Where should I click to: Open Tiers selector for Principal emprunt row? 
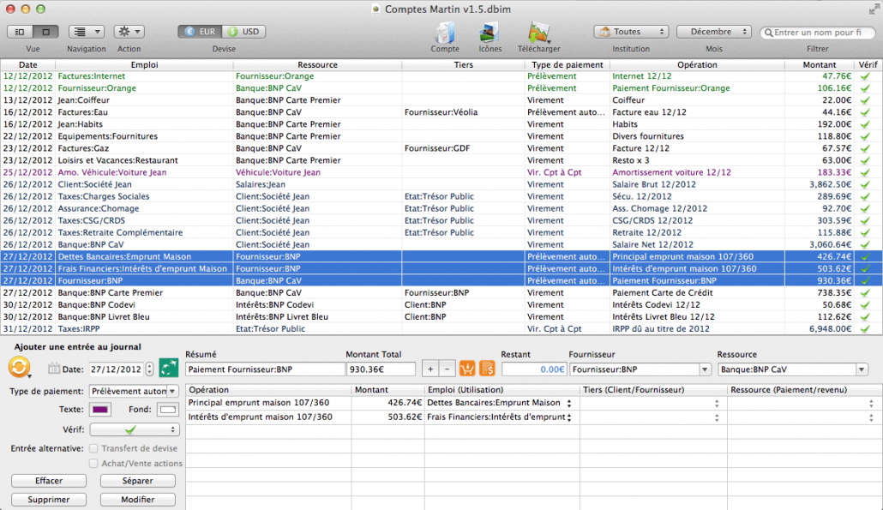point(717,403)
